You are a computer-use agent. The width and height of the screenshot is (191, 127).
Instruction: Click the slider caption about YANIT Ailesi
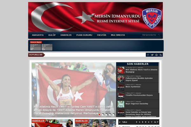point(73,110)
